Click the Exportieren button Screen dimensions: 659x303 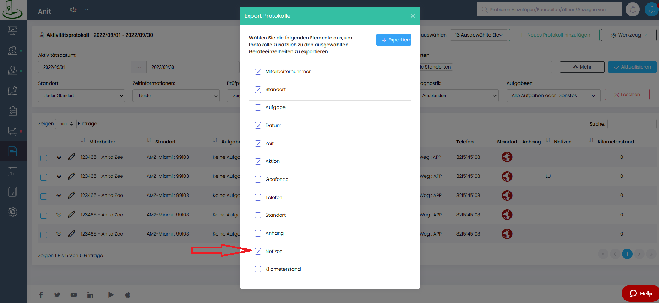(x=394, y=40)
